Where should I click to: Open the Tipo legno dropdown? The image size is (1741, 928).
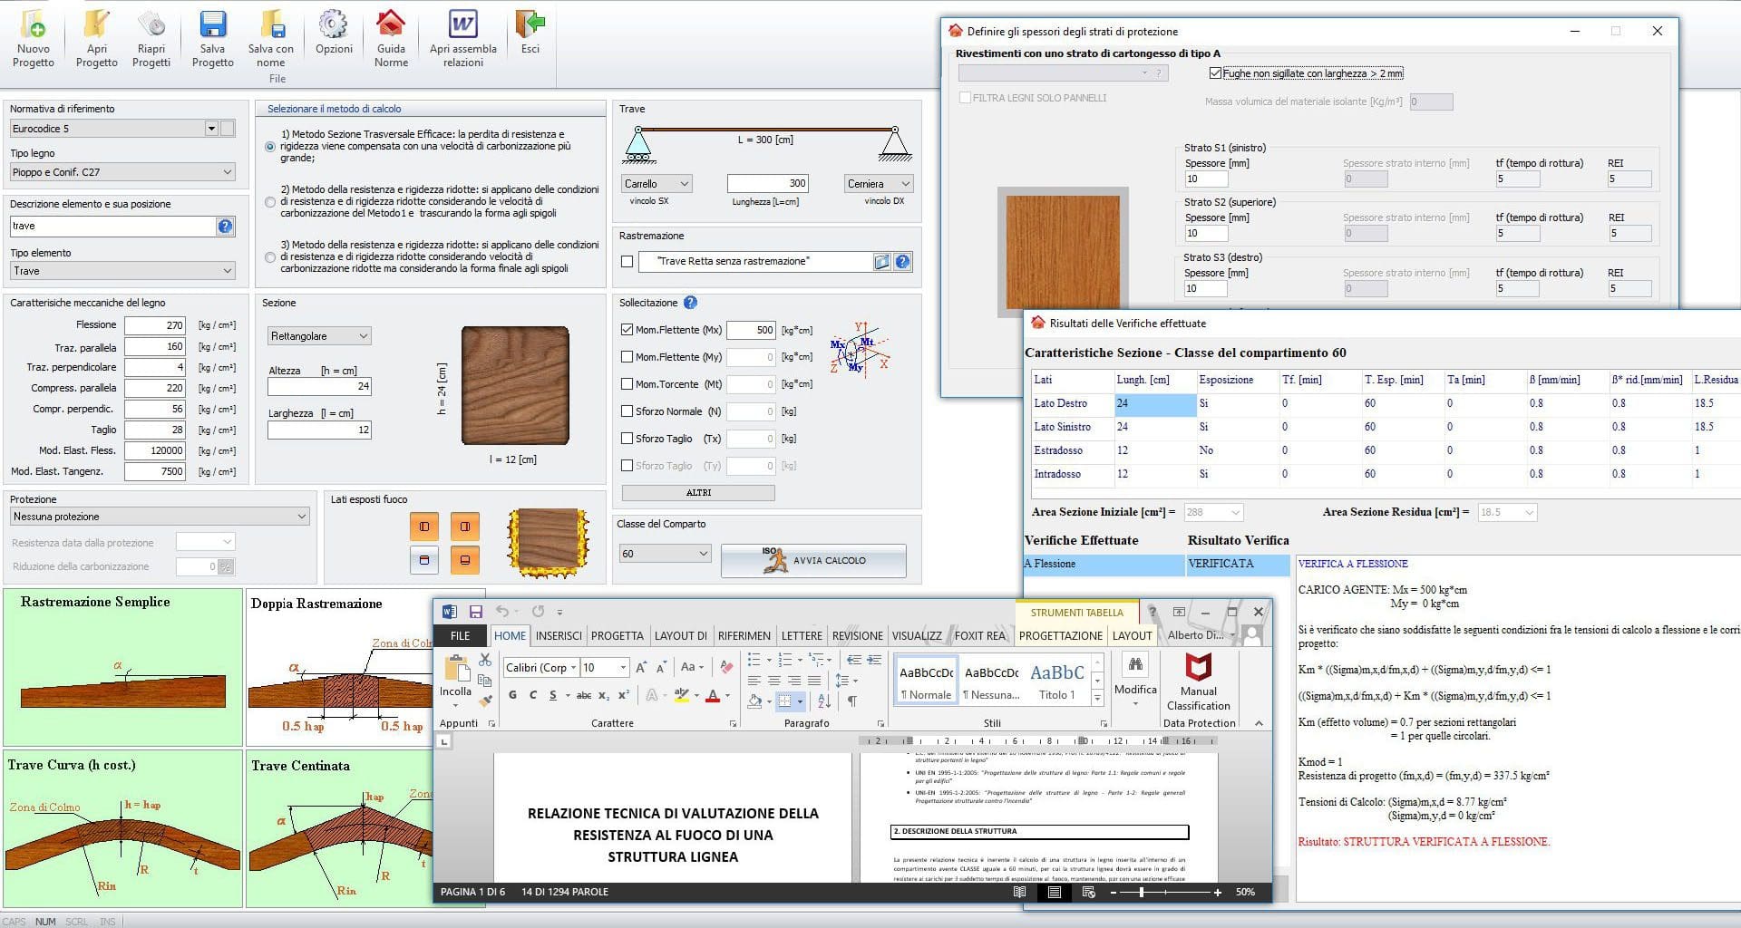pyautogui.click(x=227, y=172)
